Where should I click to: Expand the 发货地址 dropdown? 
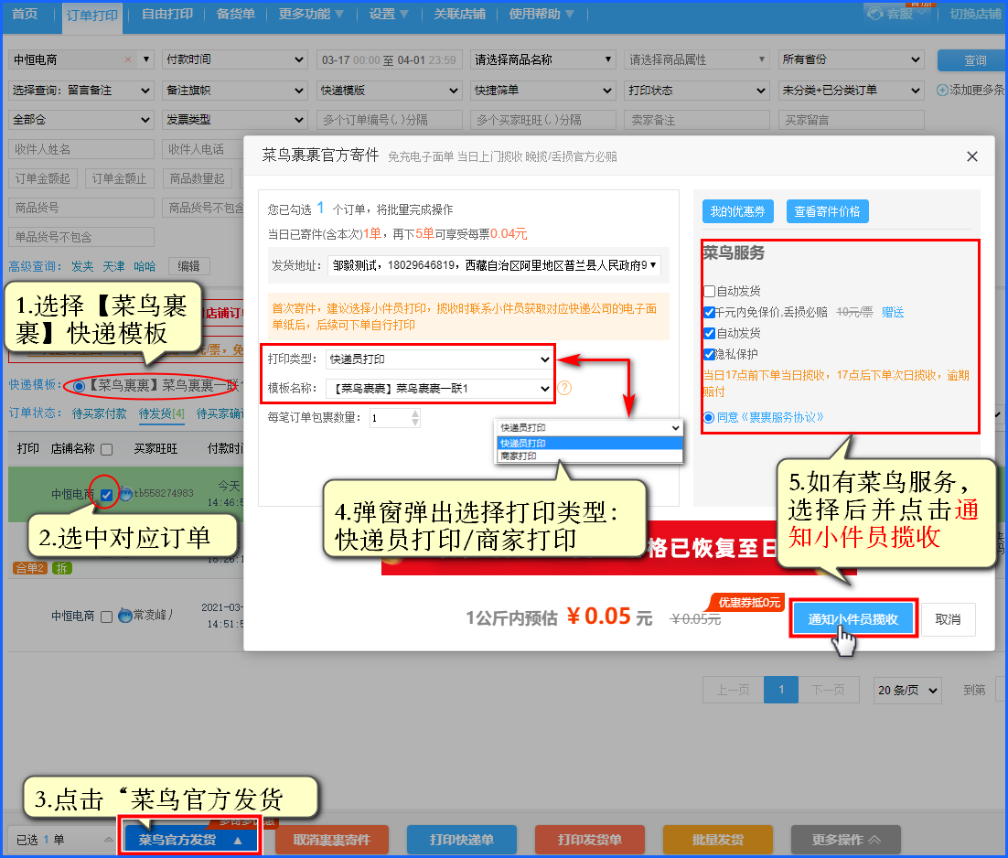coord(494,265)
